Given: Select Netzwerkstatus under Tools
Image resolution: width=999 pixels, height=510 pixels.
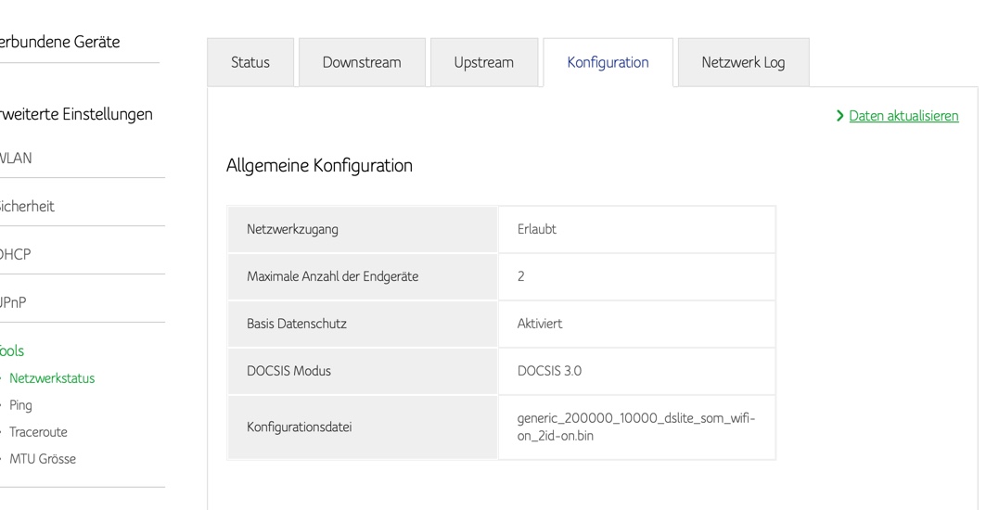Looking at the screenshot, I should coord(52,378).
